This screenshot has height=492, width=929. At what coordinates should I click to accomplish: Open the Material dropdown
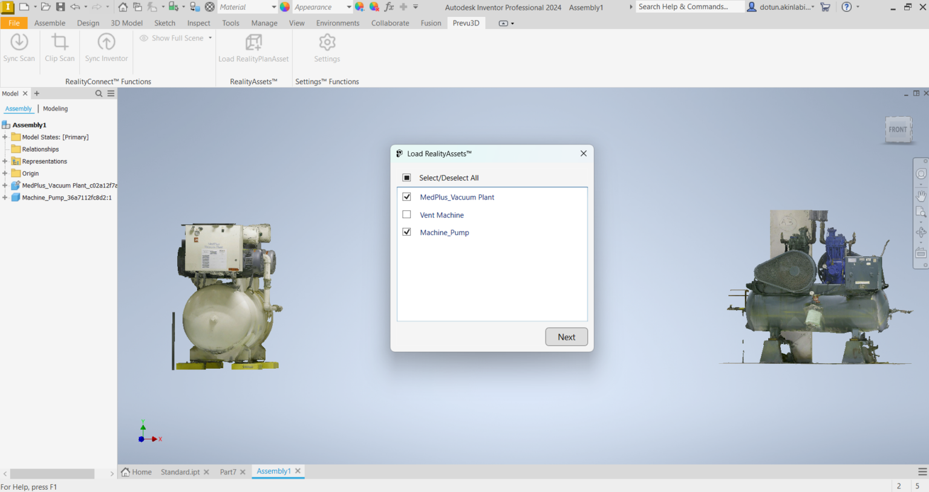[273, 7]
